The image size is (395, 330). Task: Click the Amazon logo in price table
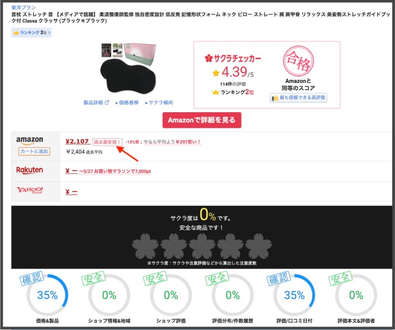point(29,140)
